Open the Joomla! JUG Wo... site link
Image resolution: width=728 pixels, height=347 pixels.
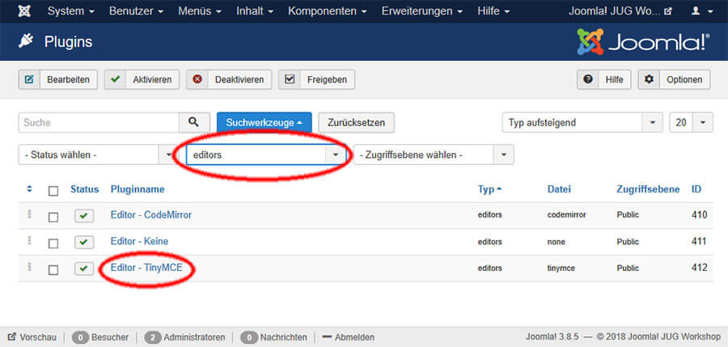point(620,11)
